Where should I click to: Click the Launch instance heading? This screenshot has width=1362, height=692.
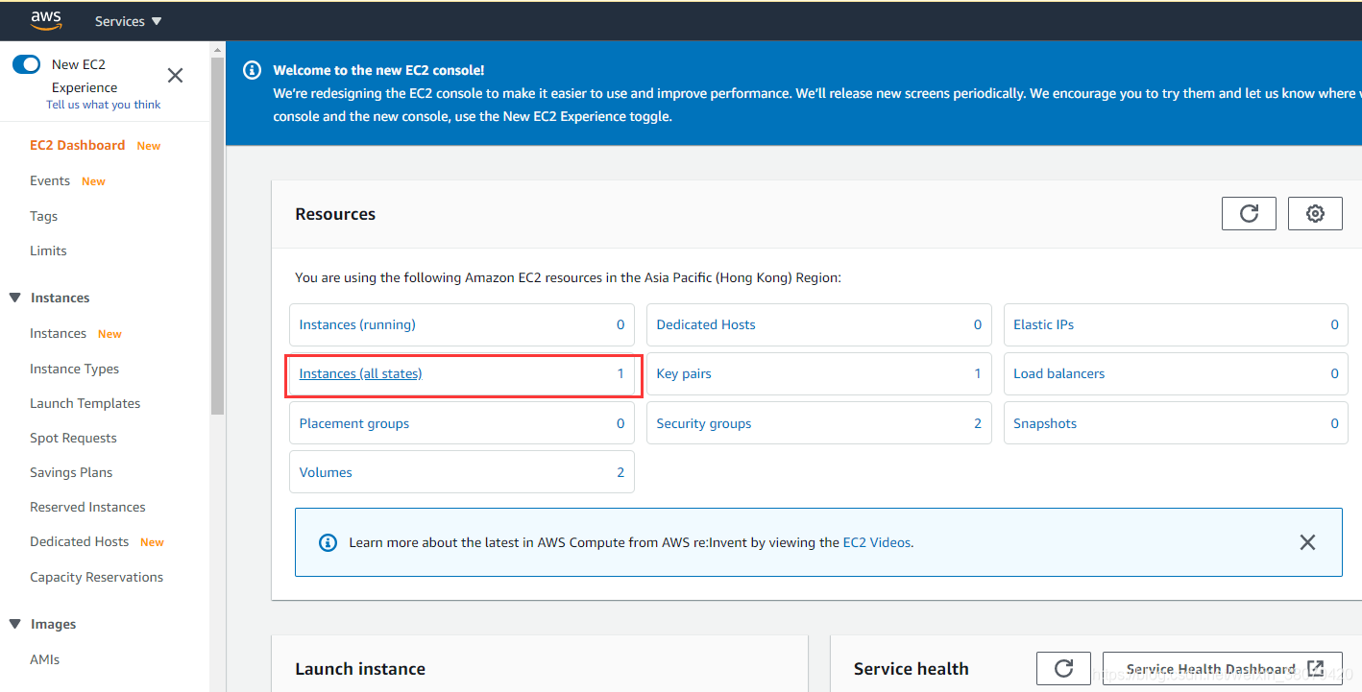pos(360,669)
